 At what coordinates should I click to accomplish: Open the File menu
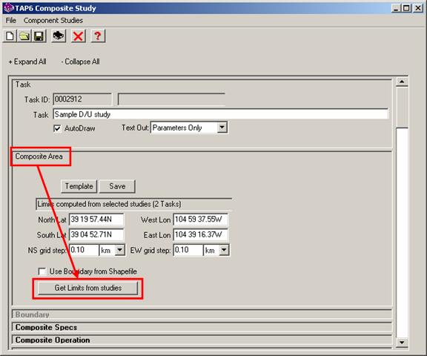11,21
